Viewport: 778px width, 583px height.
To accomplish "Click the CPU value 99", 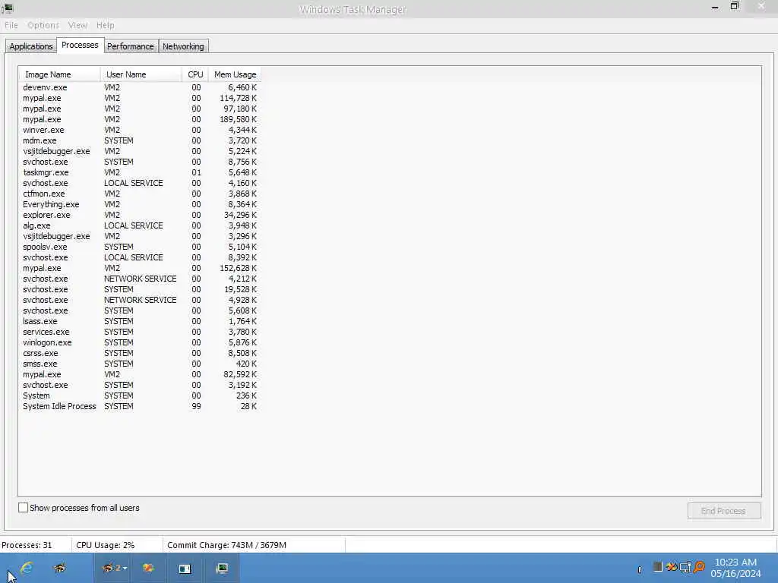I will (197, 407).
